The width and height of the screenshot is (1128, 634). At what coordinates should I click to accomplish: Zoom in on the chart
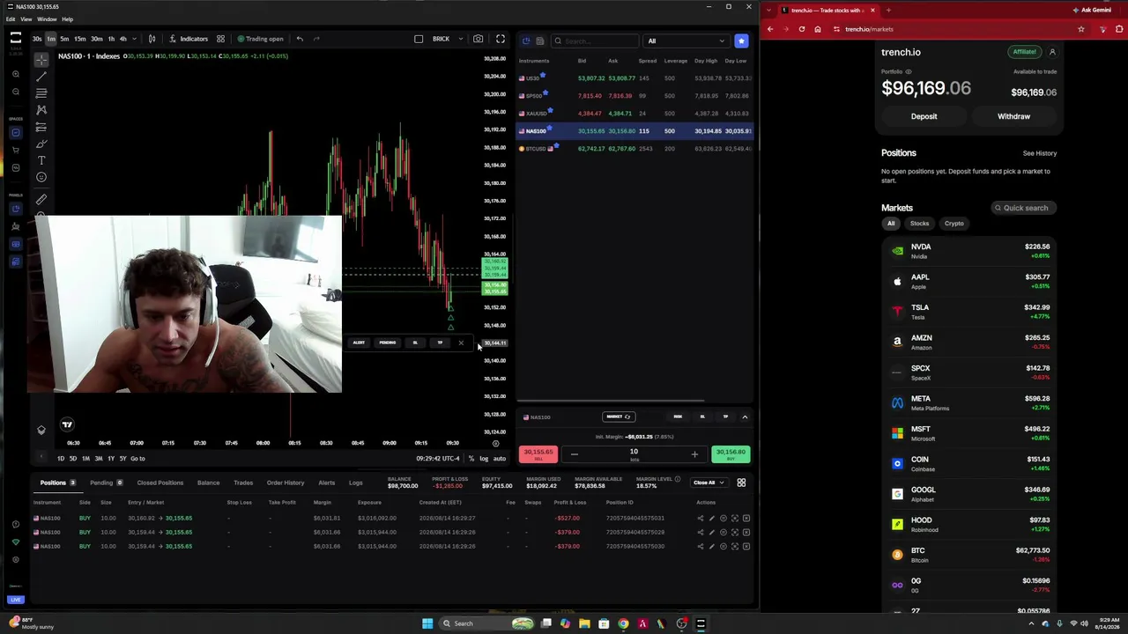click(x=16, y=74)
